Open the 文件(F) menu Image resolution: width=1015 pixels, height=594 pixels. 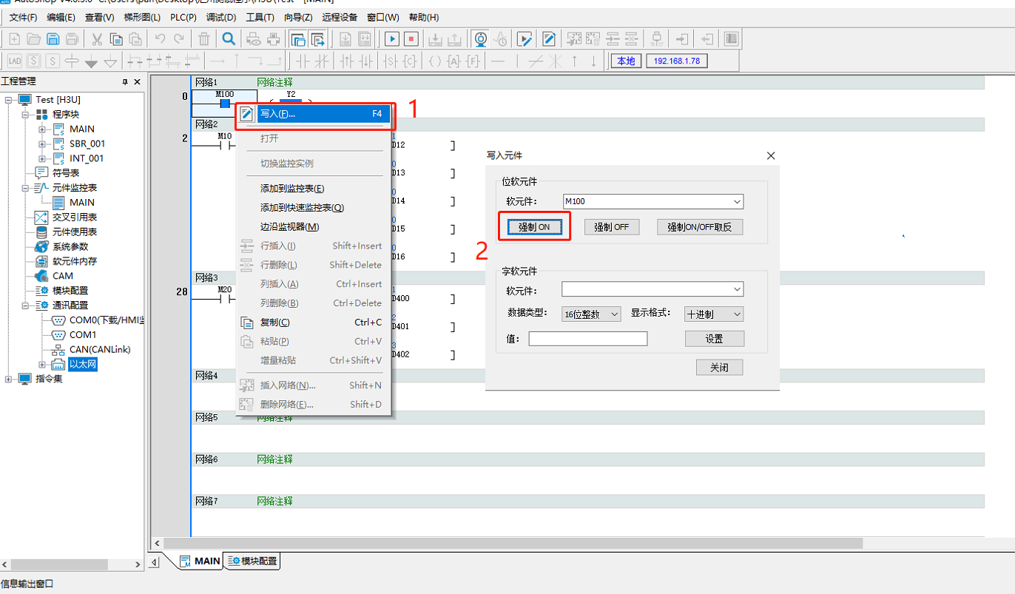23,17
